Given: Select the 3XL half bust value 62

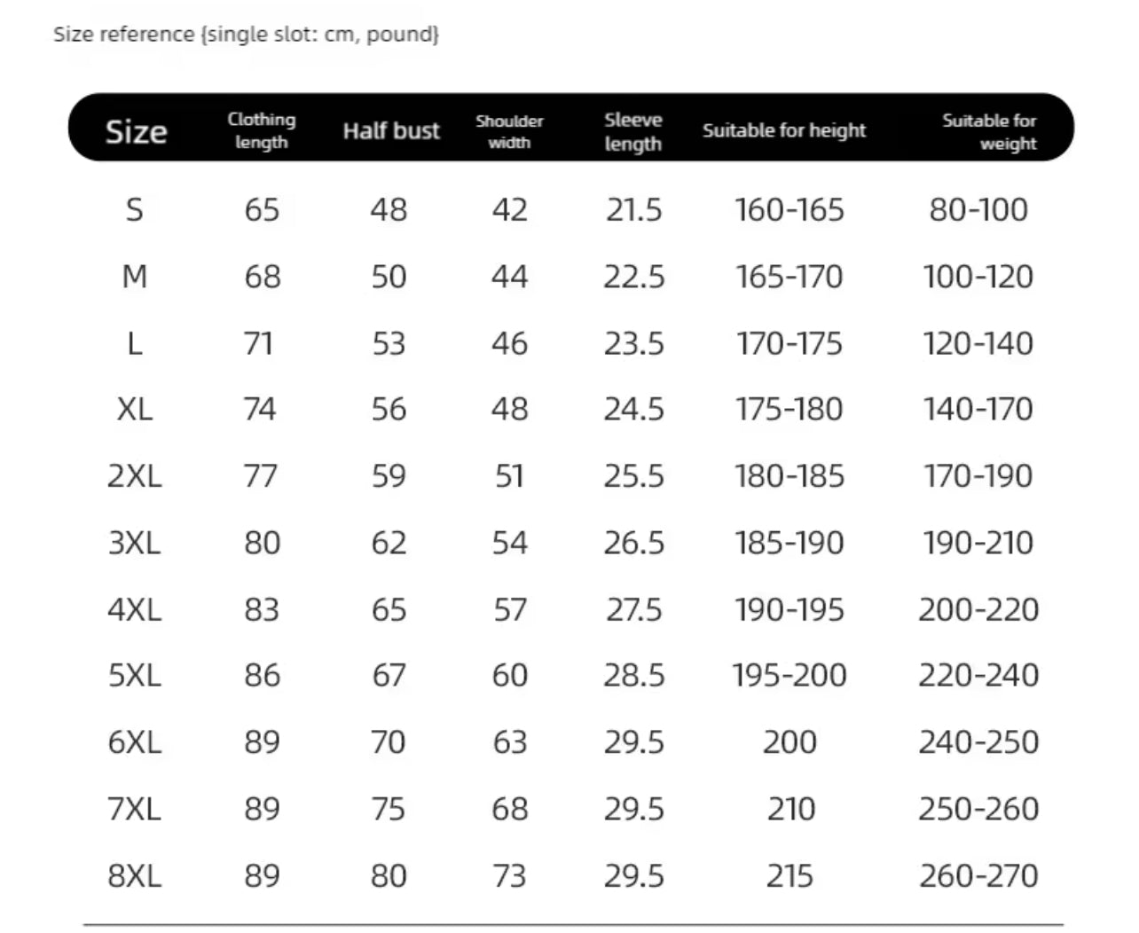Looking at the screenshot, I should [389, 543].
